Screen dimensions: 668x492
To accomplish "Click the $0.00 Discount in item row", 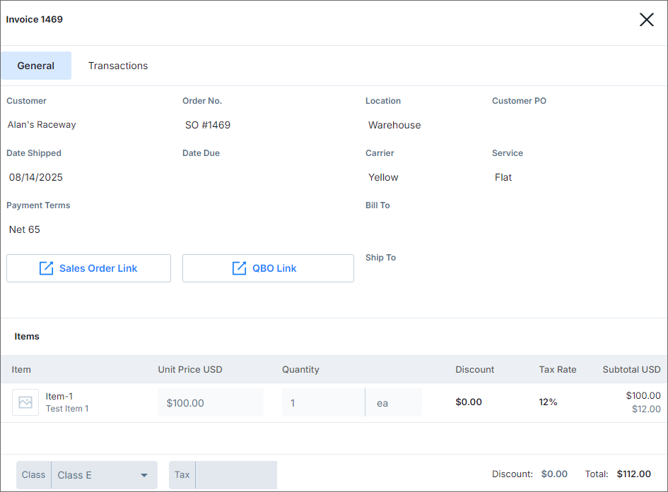I will point(467,401).
